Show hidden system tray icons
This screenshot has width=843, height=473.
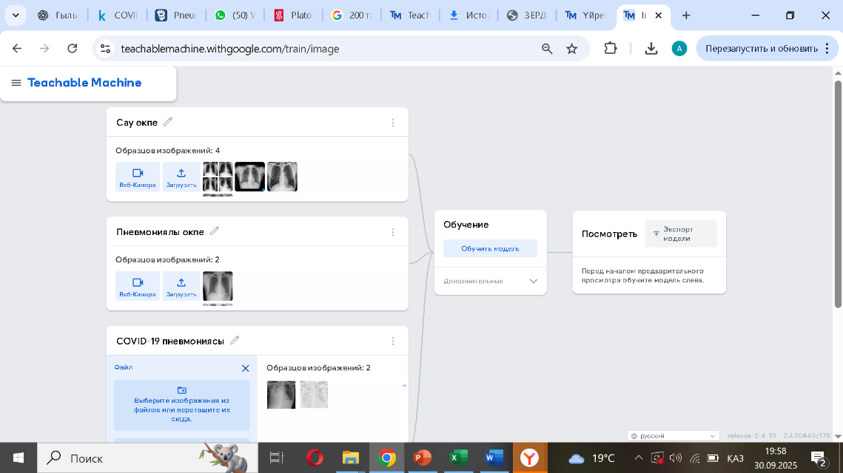point(639,458)
